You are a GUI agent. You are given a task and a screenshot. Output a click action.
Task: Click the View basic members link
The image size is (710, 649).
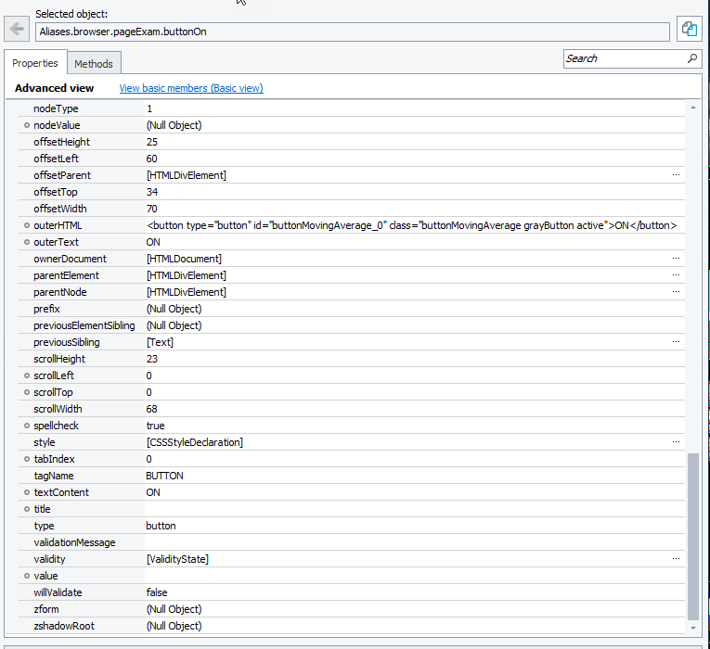pyautogui.click(x=191, y=88)
